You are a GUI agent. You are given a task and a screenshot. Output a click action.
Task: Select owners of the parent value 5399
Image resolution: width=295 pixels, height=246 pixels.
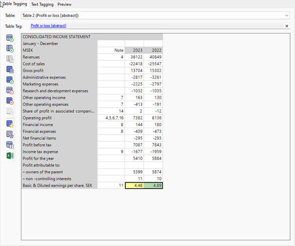click(x=134, y=172)
